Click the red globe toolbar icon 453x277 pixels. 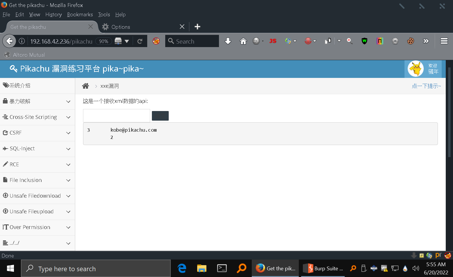coord(308,41)
